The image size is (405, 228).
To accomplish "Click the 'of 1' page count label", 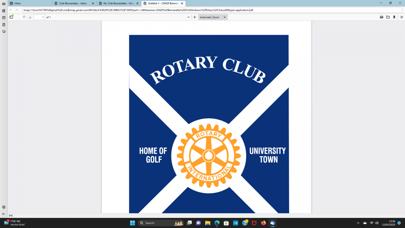I will 49,17.
